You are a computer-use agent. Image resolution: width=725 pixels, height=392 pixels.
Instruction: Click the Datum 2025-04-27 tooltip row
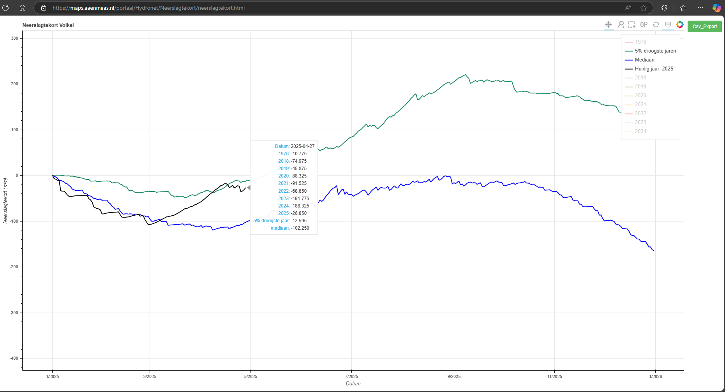295,146
